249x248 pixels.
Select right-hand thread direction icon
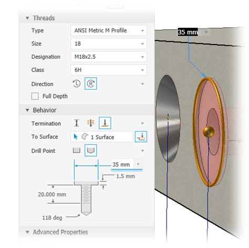pos(91,84)
